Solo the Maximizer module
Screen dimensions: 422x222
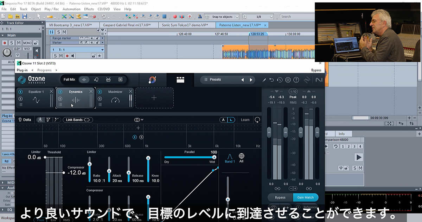(100, 98)
